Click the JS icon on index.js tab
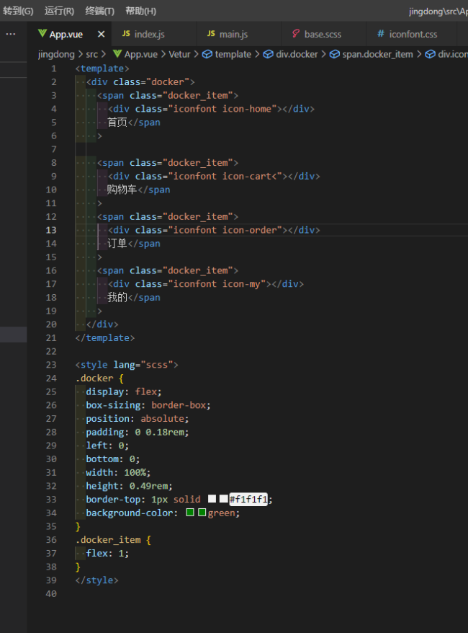The height and width of the screenshot is (633, 468). (126, 33)
